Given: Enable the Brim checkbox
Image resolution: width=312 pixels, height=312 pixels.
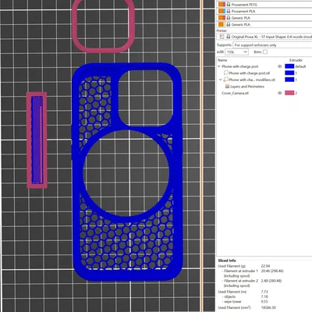Looking at the screenshot, I should (265, 51).
